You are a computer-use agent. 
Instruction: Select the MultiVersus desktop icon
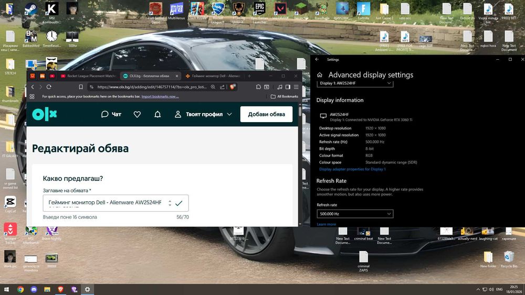pos(176,10)
